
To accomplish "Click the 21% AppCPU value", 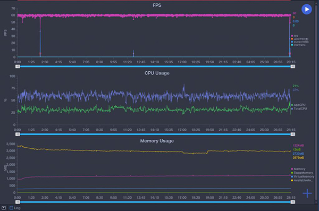I will [x=296, y=86].
